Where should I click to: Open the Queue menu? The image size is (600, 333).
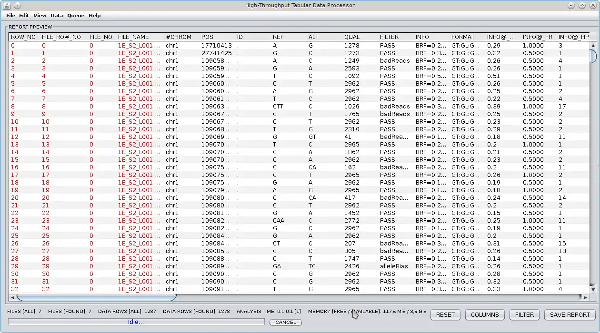click(76, 16)
